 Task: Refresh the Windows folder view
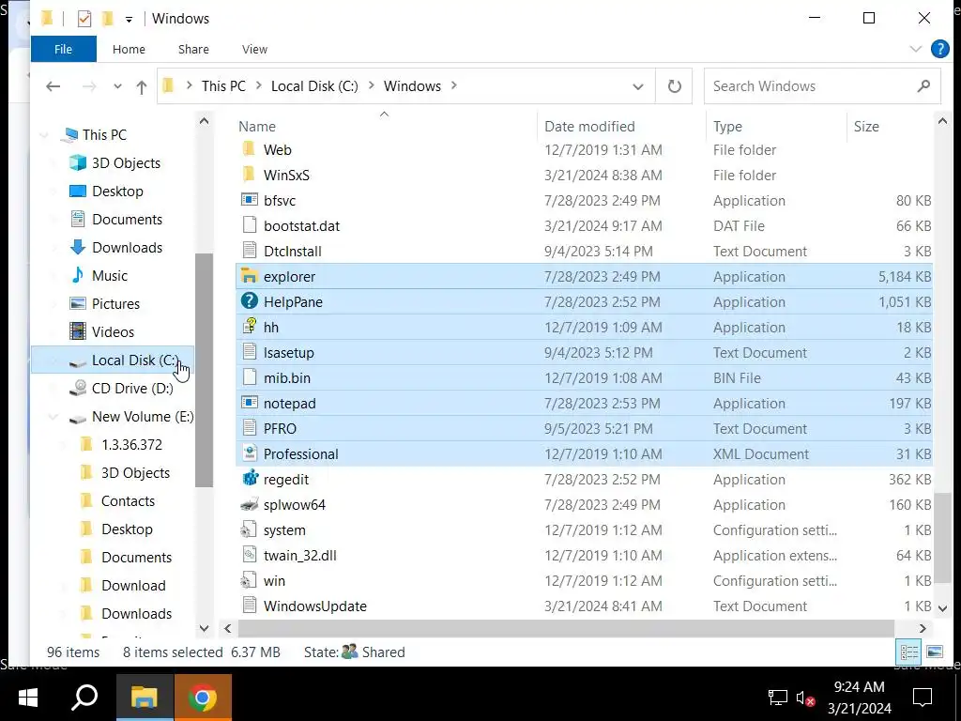[x=674, y=86]
